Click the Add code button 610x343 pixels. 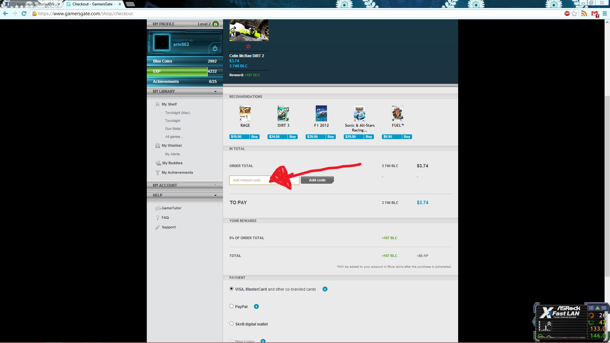(317, 180)
